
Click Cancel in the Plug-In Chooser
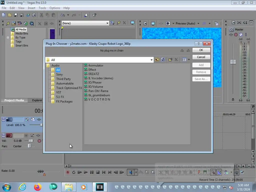pyautogui.click(x=201, y=57)
